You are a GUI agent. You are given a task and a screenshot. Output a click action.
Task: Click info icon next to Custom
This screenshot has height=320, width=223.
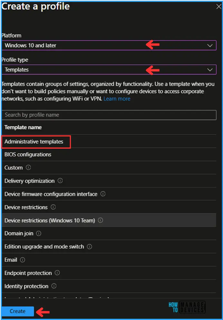(28, 168)
